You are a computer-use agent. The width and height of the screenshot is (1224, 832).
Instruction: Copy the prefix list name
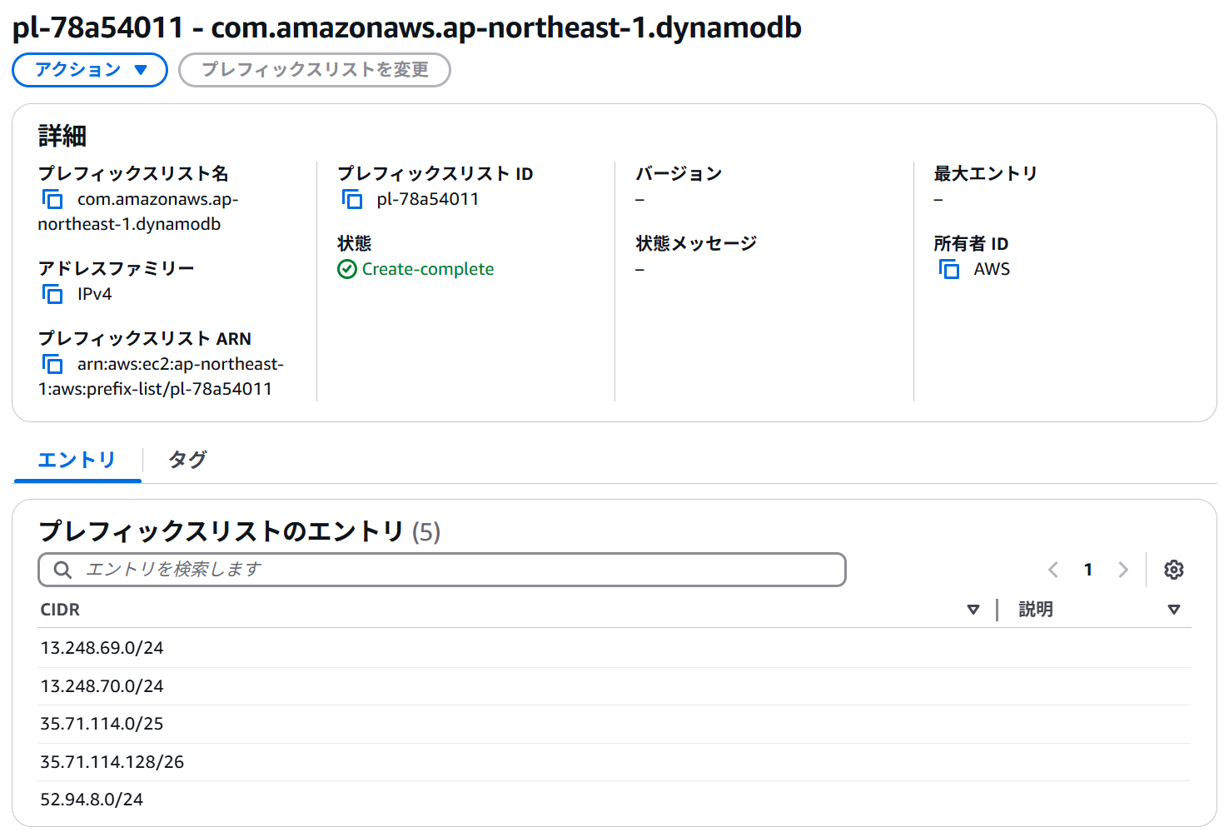pyautogui.click(x=52, y=200)
